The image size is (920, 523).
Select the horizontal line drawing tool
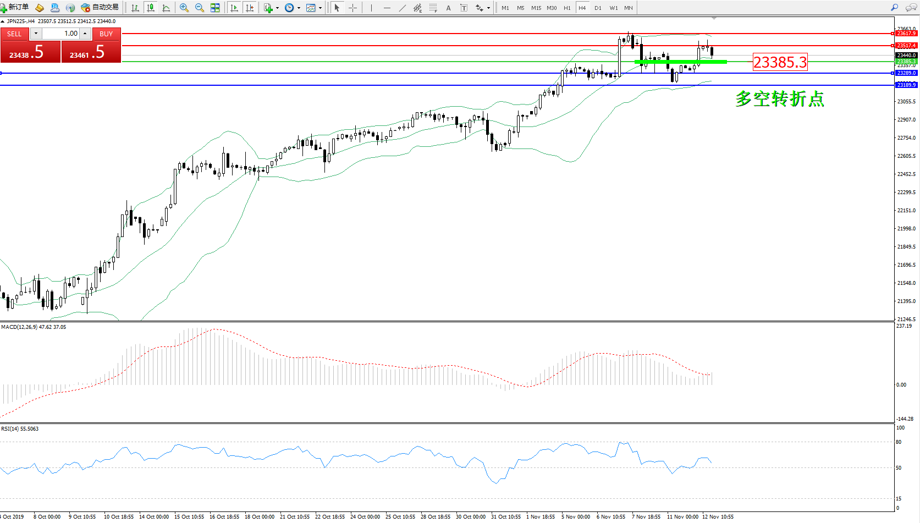coord(387,8)
